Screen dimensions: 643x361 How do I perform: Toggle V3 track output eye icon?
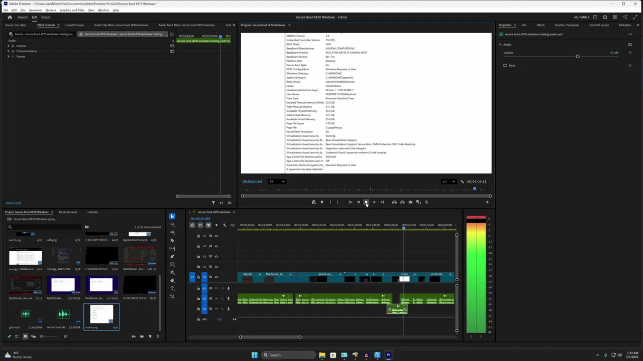[x=217, y=256]
